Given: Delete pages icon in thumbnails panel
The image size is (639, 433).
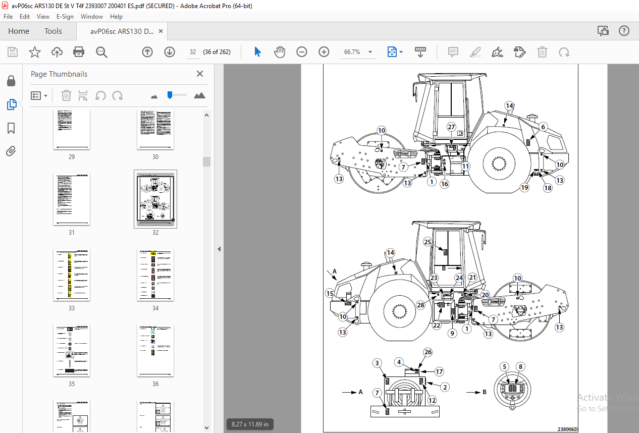Looking at the screenshot, I should coord(66,95).
